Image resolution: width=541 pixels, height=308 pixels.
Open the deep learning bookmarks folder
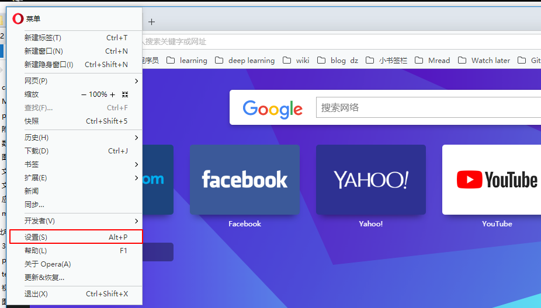point(245,60)
